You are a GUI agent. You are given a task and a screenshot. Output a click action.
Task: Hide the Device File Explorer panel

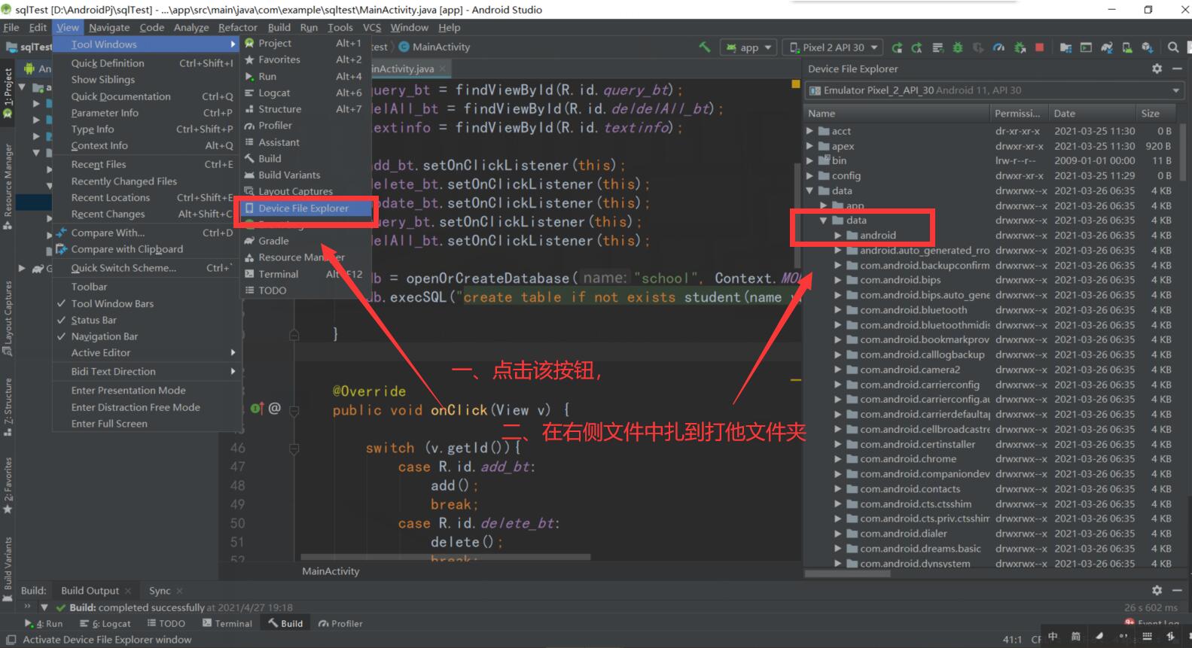(x=1177, y=68)
